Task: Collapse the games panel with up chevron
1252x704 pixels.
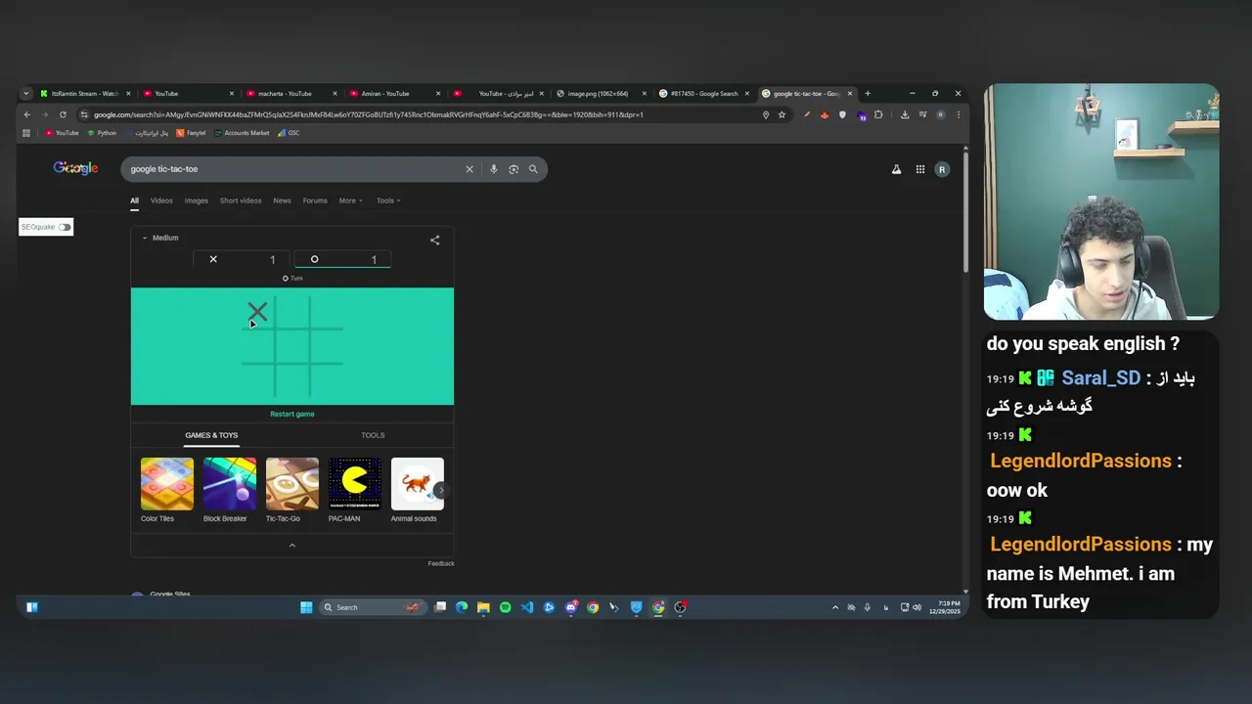Action: (x=291, y=545)
